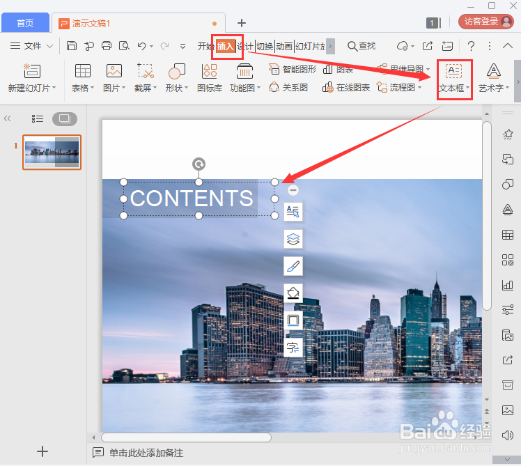The height and width of the screenshot is (466, 521).
Task: Collapse the slide panel with double chevron
Action: click(x=7, y=118)
